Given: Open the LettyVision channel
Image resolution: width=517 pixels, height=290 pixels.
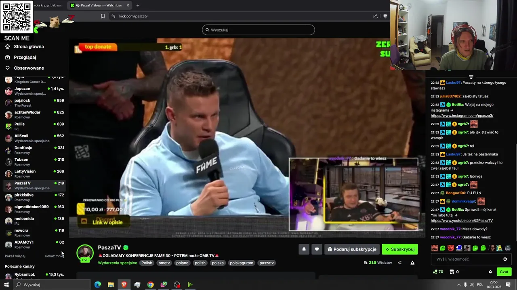Looking at the screenshot, I should (34, 174).
